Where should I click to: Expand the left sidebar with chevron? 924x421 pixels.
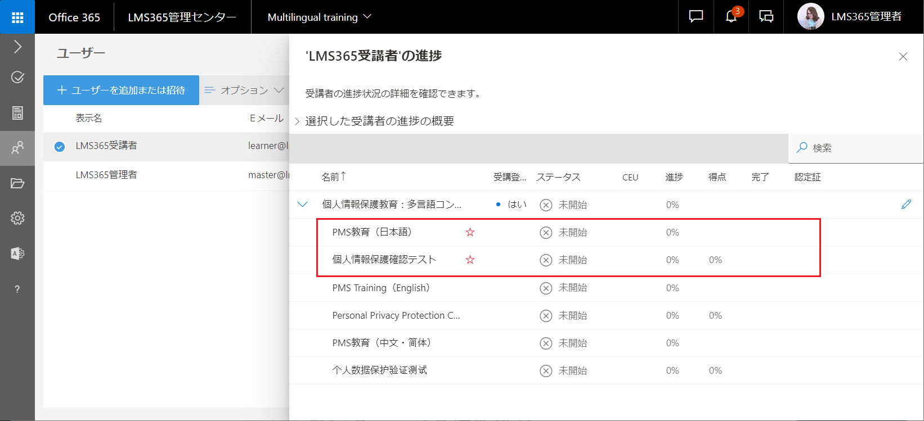pyautogui.click(x=17, y=47)
